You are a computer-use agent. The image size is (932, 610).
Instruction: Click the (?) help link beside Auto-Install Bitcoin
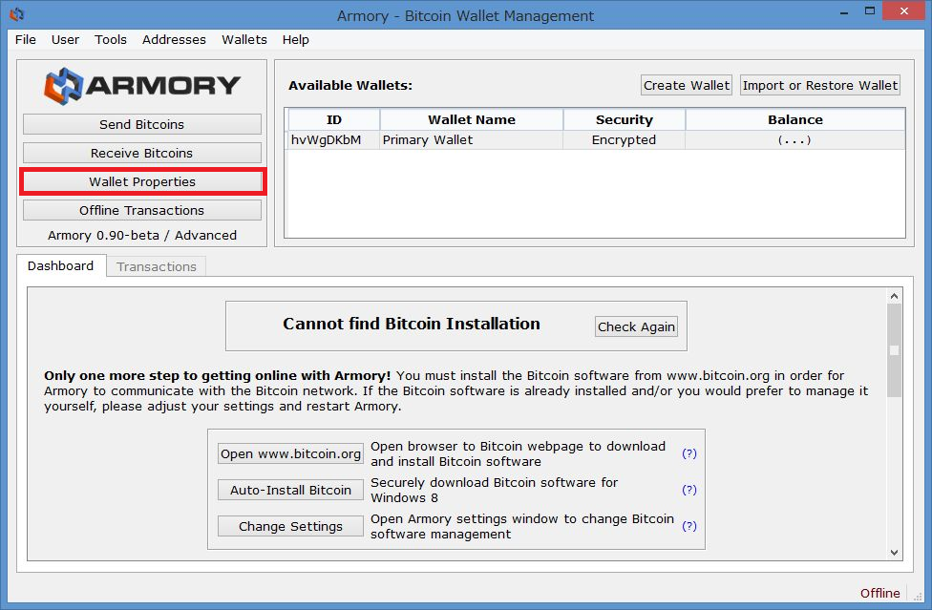click(689, 490)
